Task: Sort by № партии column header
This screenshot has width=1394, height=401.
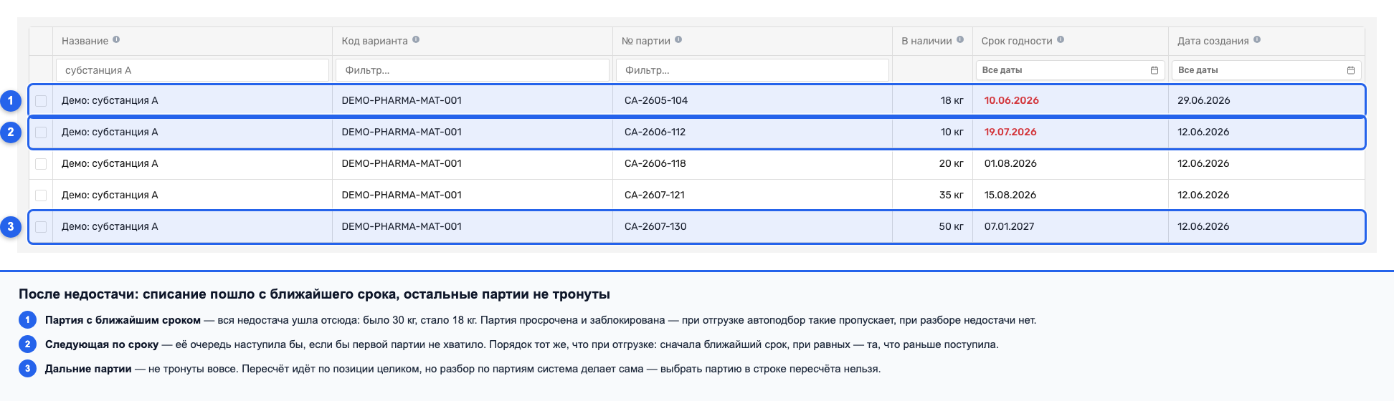Action: click(645, 41)
